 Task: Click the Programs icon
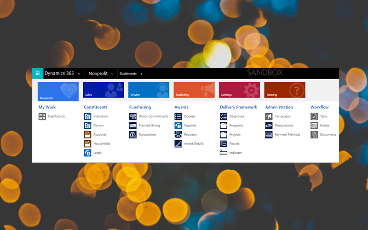point(224,126)
